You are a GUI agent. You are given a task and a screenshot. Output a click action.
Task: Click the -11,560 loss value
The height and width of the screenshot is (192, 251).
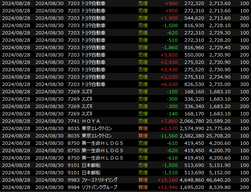point(169,136)
